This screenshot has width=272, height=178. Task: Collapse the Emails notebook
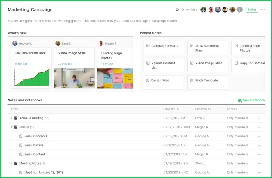(11, 127)
